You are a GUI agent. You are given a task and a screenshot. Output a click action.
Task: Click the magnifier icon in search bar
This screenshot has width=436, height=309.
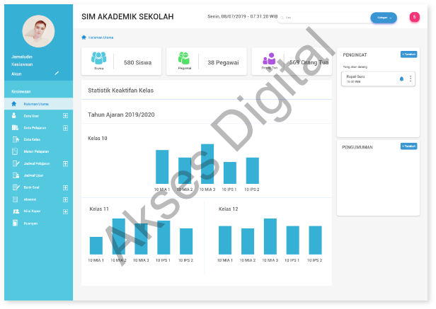pyautogui.click(x=282, y=18)
